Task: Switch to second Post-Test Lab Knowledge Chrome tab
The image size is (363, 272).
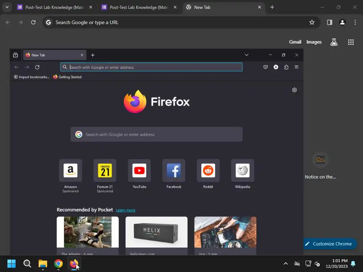Action: [x=139, y=7]
